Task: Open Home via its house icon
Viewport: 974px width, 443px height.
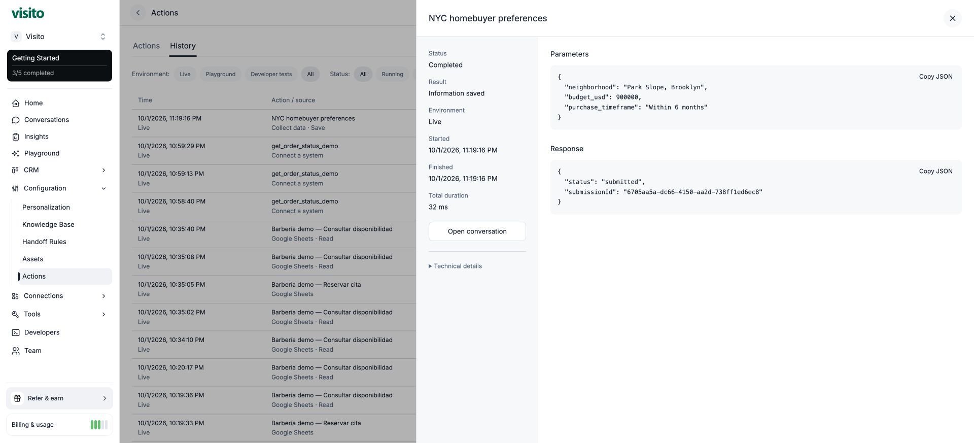Action: (x=16, y=103)
